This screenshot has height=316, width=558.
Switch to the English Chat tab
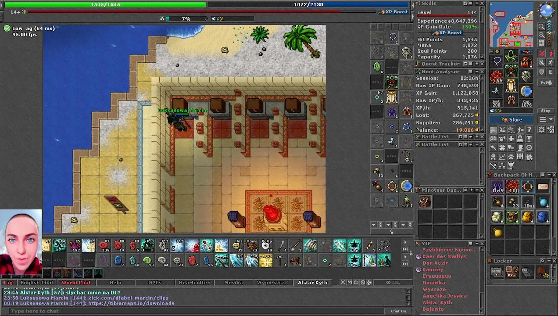[37, 283]
